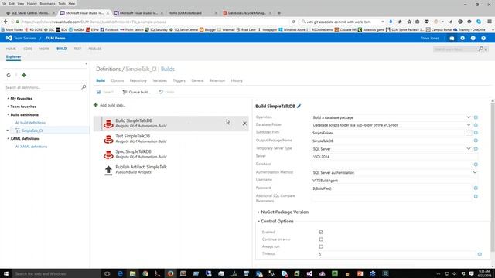Click the Redgate icon for Test SimpleTalkDB

point(108,139)
